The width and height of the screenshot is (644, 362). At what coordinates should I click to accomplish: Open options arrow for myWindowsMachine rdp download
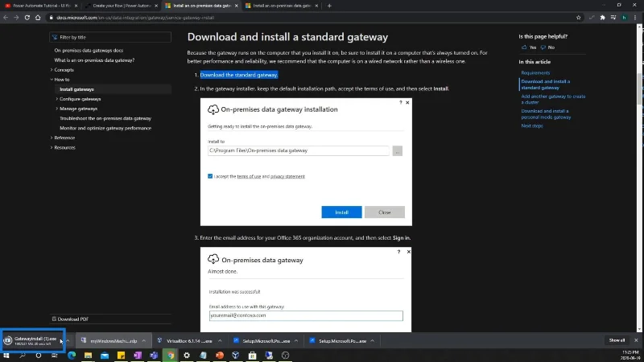click(x=144, y=340)
